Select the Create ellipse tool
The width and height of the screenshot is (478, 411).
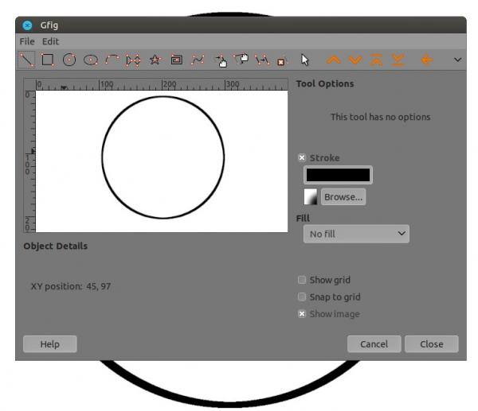(x=91, y=60)
